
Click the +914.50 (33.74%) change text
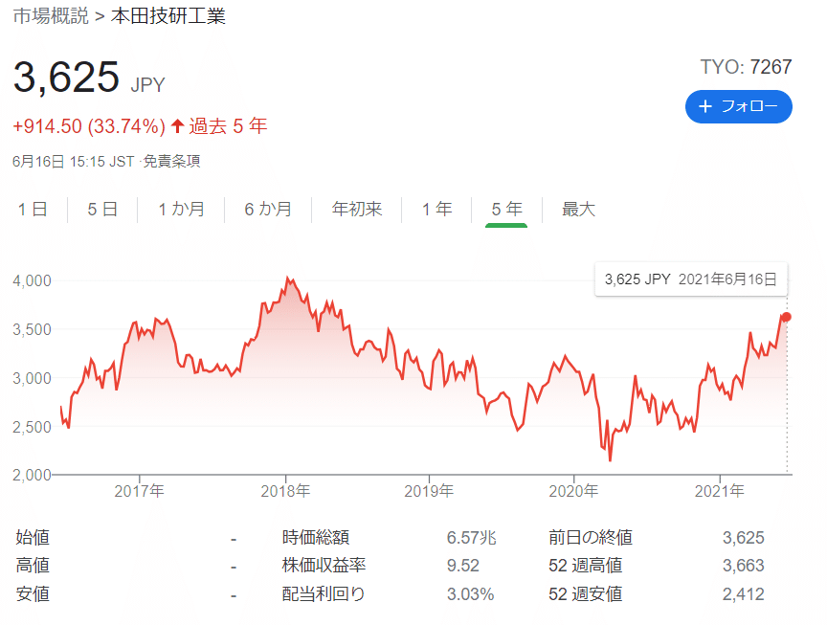click(x=89, y=126)
